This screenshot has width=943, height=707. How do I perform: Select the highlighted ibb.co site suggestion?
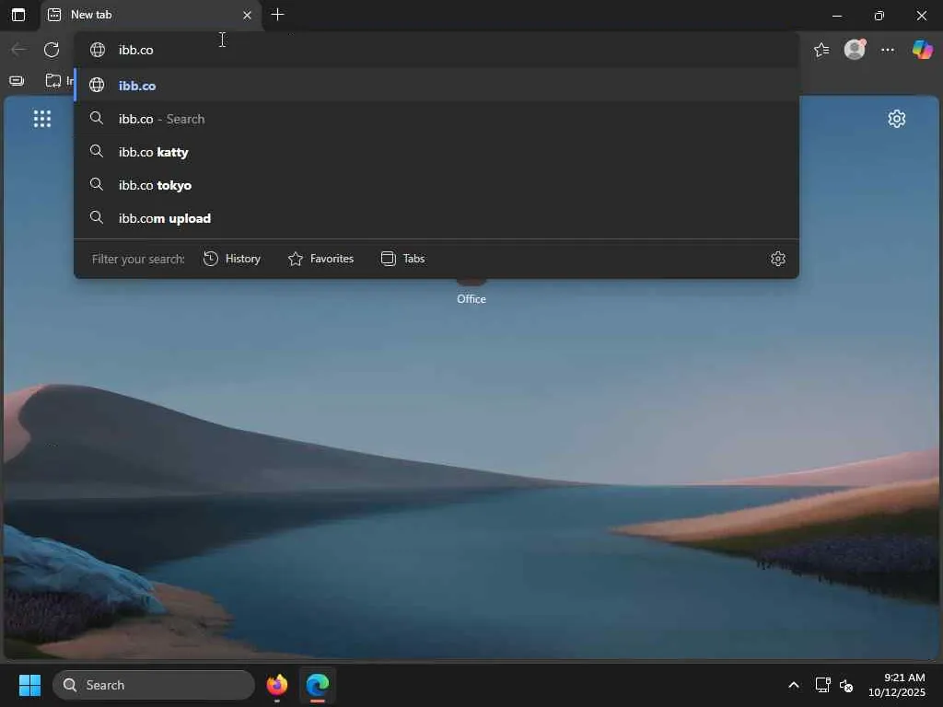(x=437, y=86)
